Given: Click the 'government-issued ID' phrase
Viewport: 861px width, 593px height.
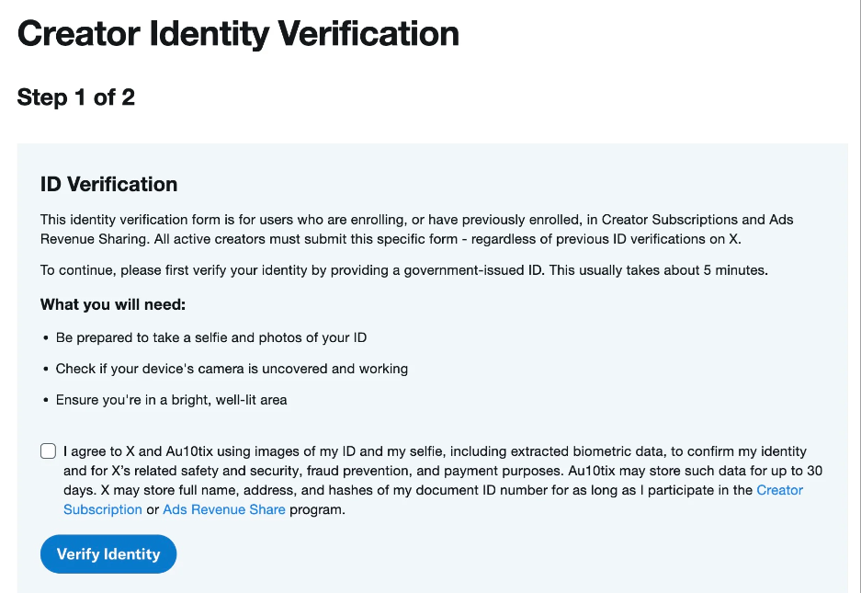Looking at the screenshot, I should tap(474, 270).
